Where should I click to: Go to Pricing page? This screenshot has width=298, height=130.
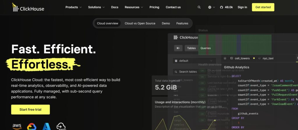(x=154, y=7)
